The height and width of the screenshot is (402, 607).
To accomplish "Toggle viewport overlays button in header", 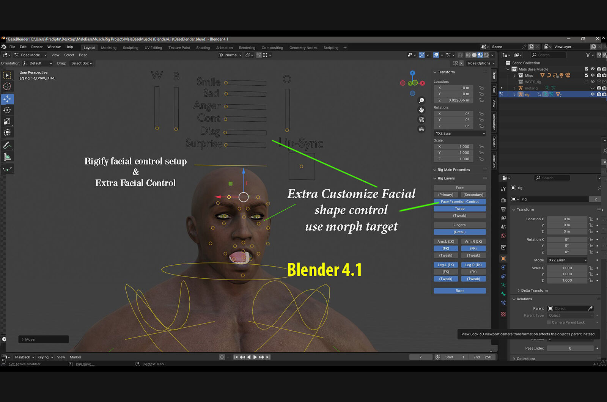I will pyautogui.click(x=436, y=55).
